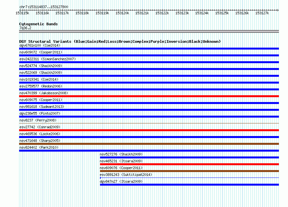Click red bar under esv27742 (Conrad2009)

coord(149,130)
